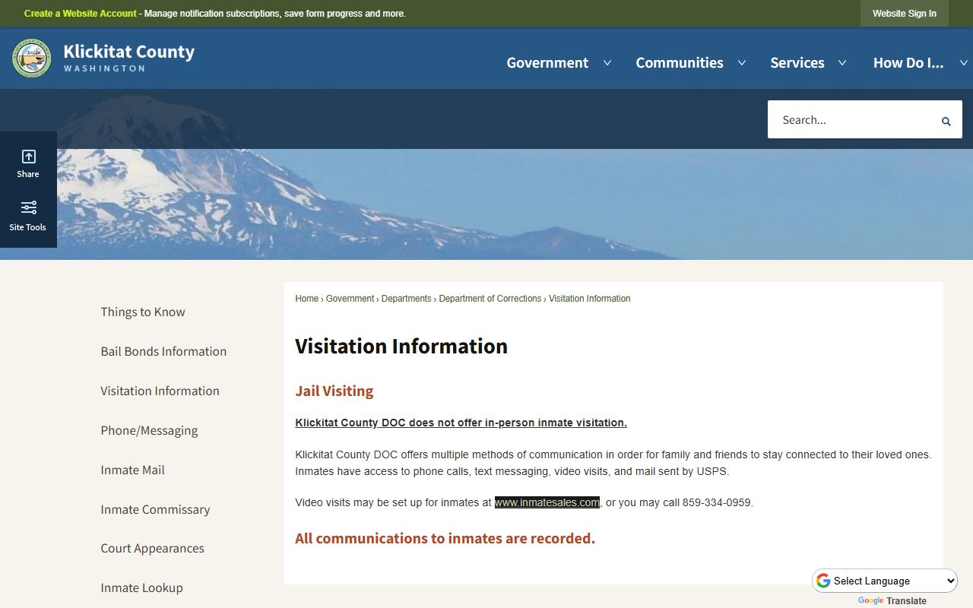Screen dimensions: 973x608
Task: Go to Things to Know page
Action: [x=143, y=312]
